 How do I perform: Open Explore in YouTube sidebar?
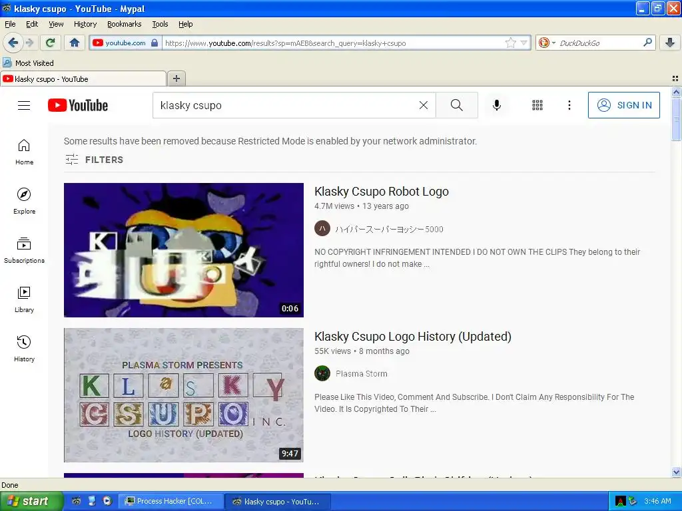coord(25,201)
